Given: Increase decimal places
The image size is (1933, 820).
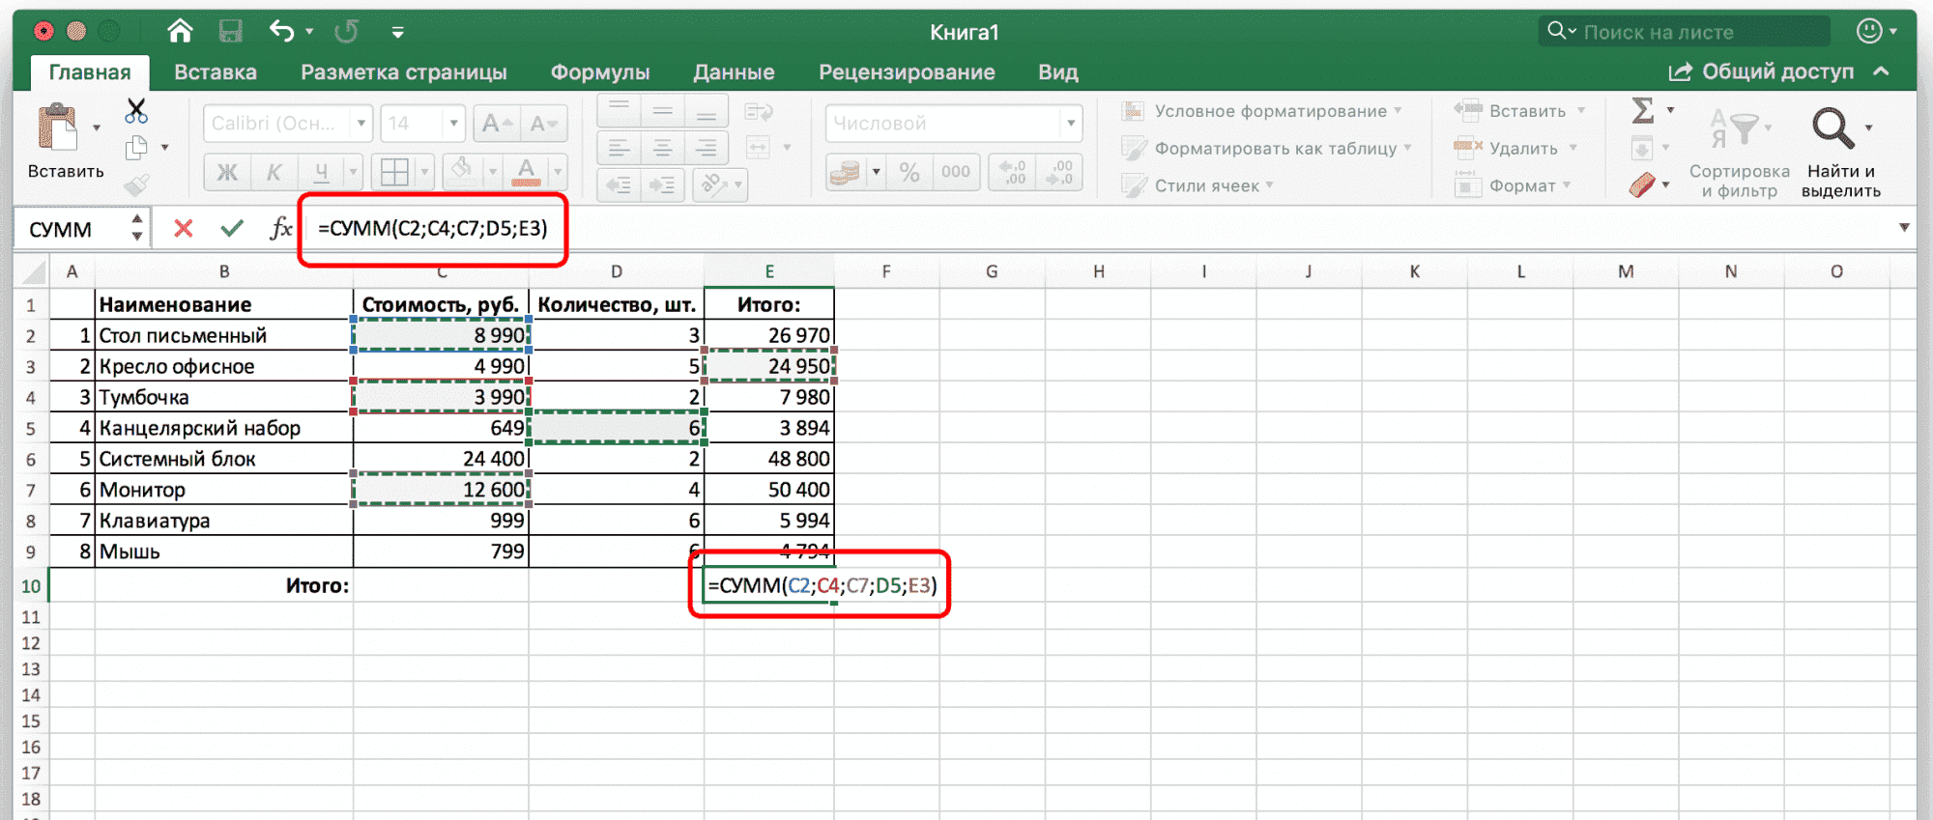Looking at the screenshot, I should pos(1013,172).
